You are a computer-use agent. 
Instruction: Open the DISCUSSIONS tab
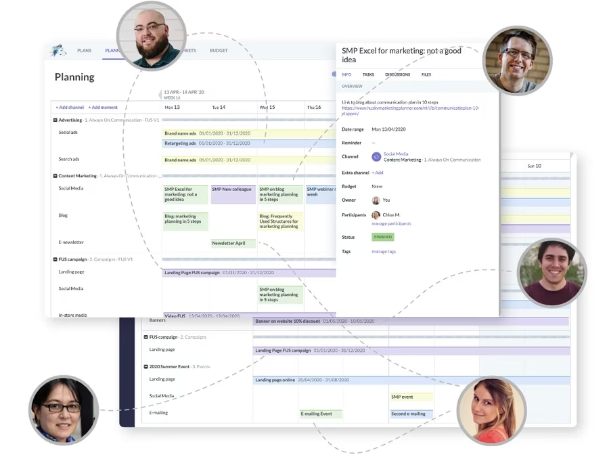click(x=397, y=74)
